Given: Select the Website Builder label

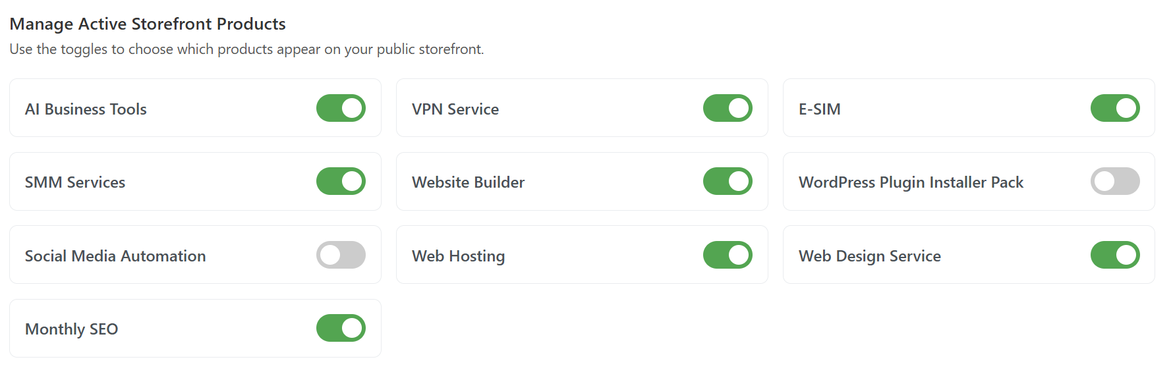Looking at the screenshot, I should 468,182.
